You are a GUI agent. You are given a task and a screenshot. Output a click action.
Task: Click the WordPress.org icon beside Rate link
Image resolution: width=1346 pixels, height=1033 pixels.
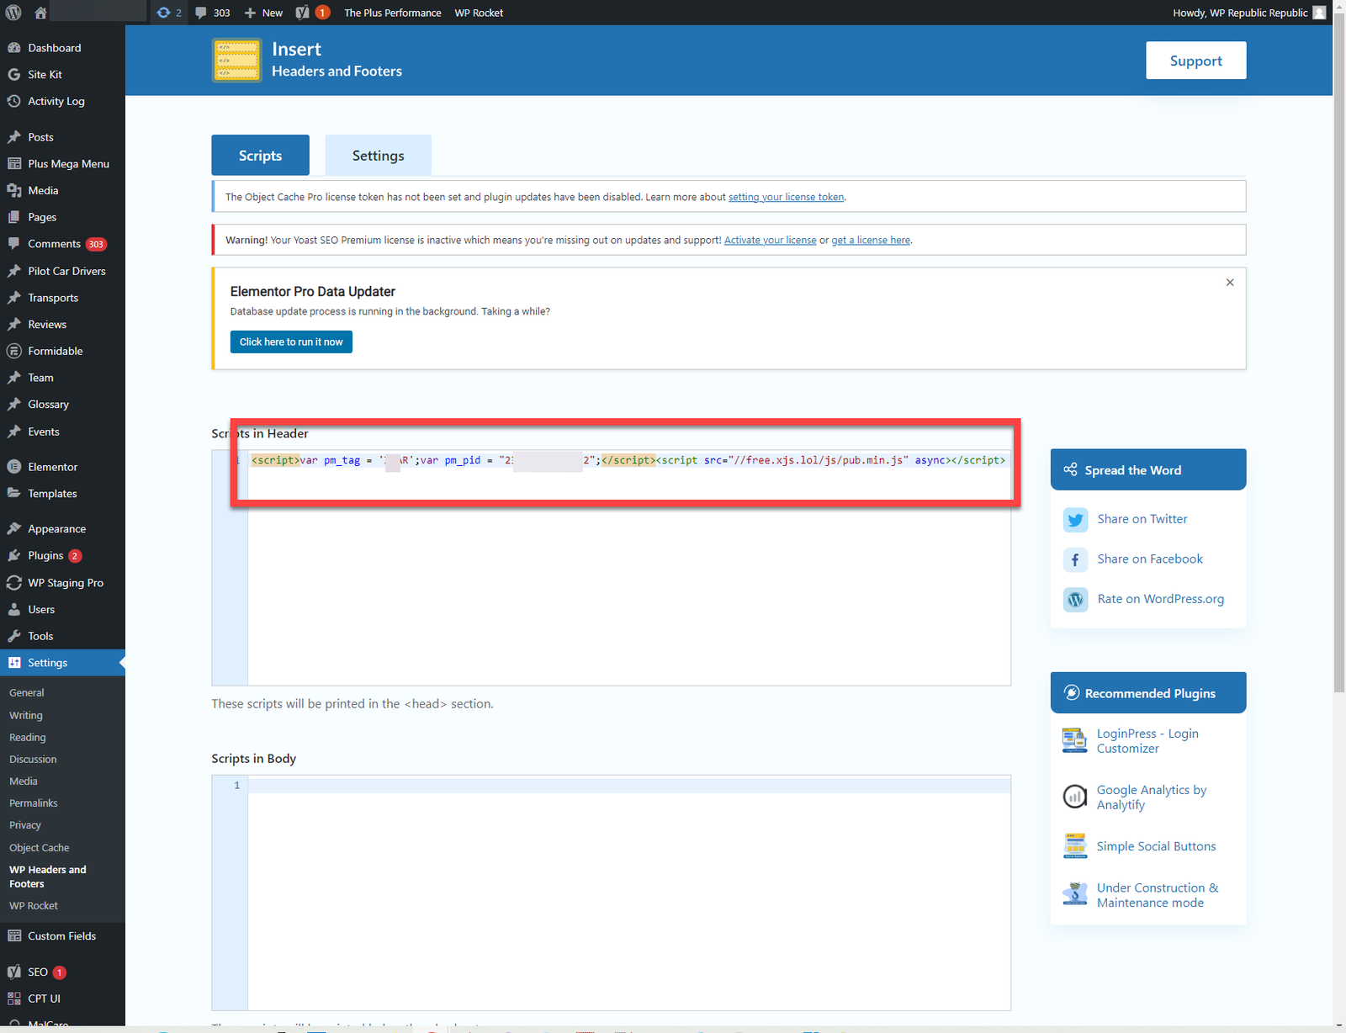pos(1075,599)
